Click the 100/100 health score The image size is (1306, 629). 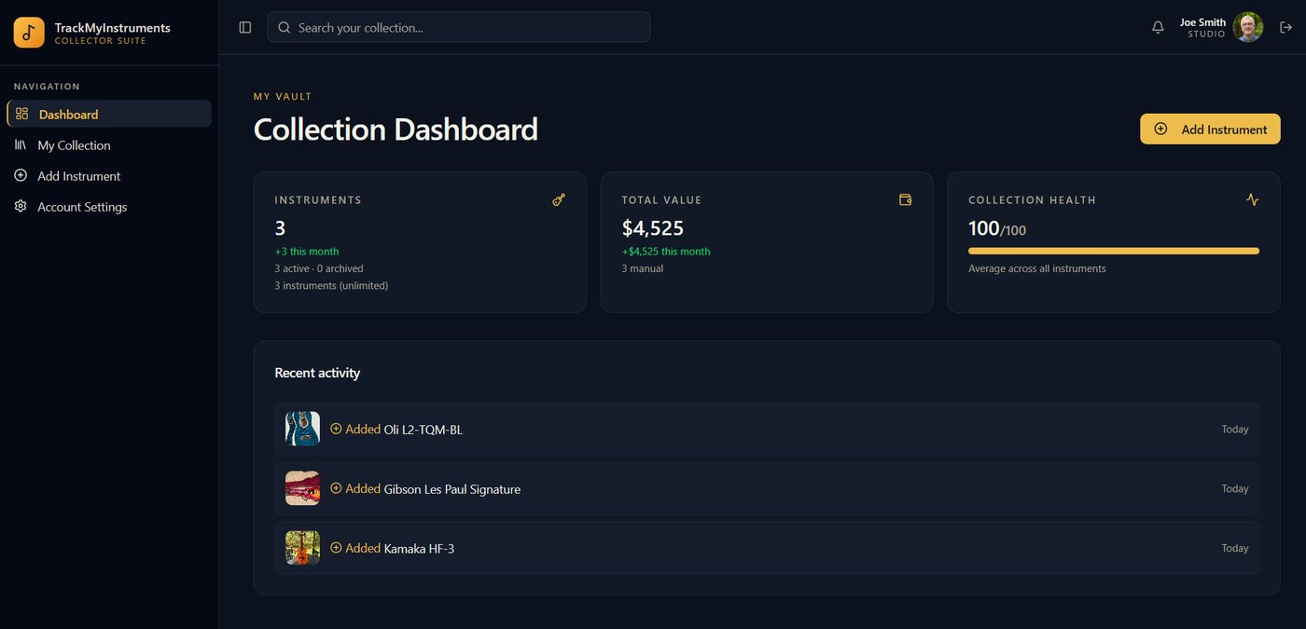pyautogui.click(x=997, y=228)
